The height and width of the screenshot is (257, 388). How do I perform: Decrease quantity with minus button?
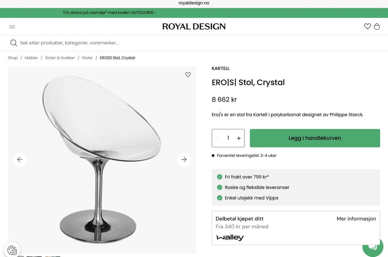[x=217, y=138]
